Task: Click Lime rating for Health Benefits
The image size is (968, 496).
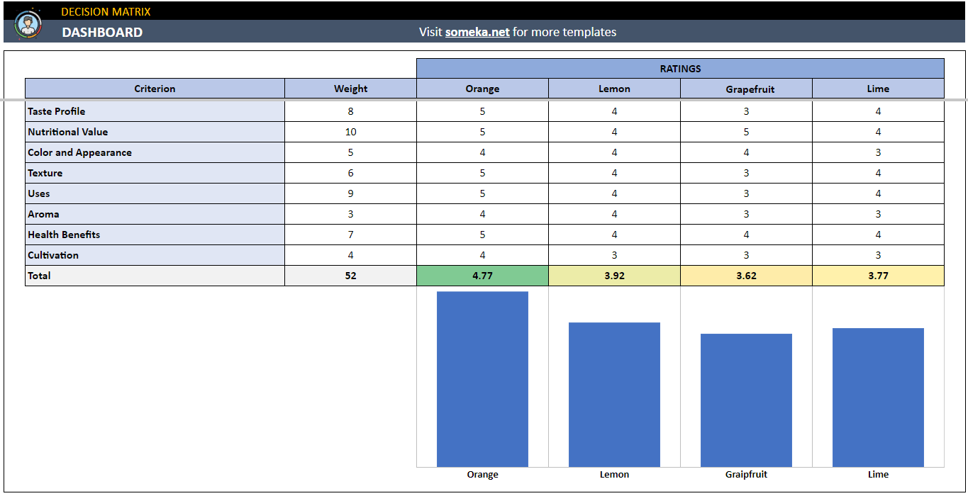Action: pos(878,235)
